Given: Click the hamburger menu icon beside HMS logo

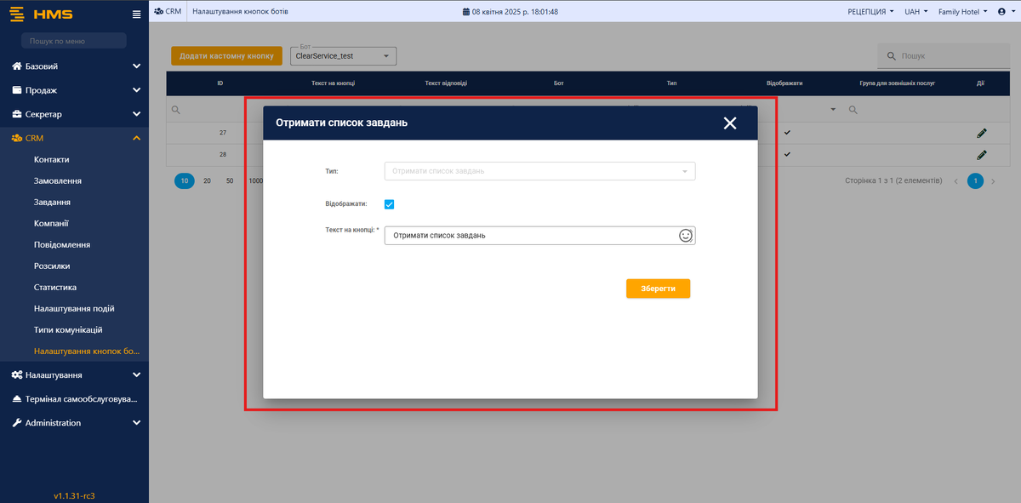Looking at the screenshot, I should pos(137,14).
